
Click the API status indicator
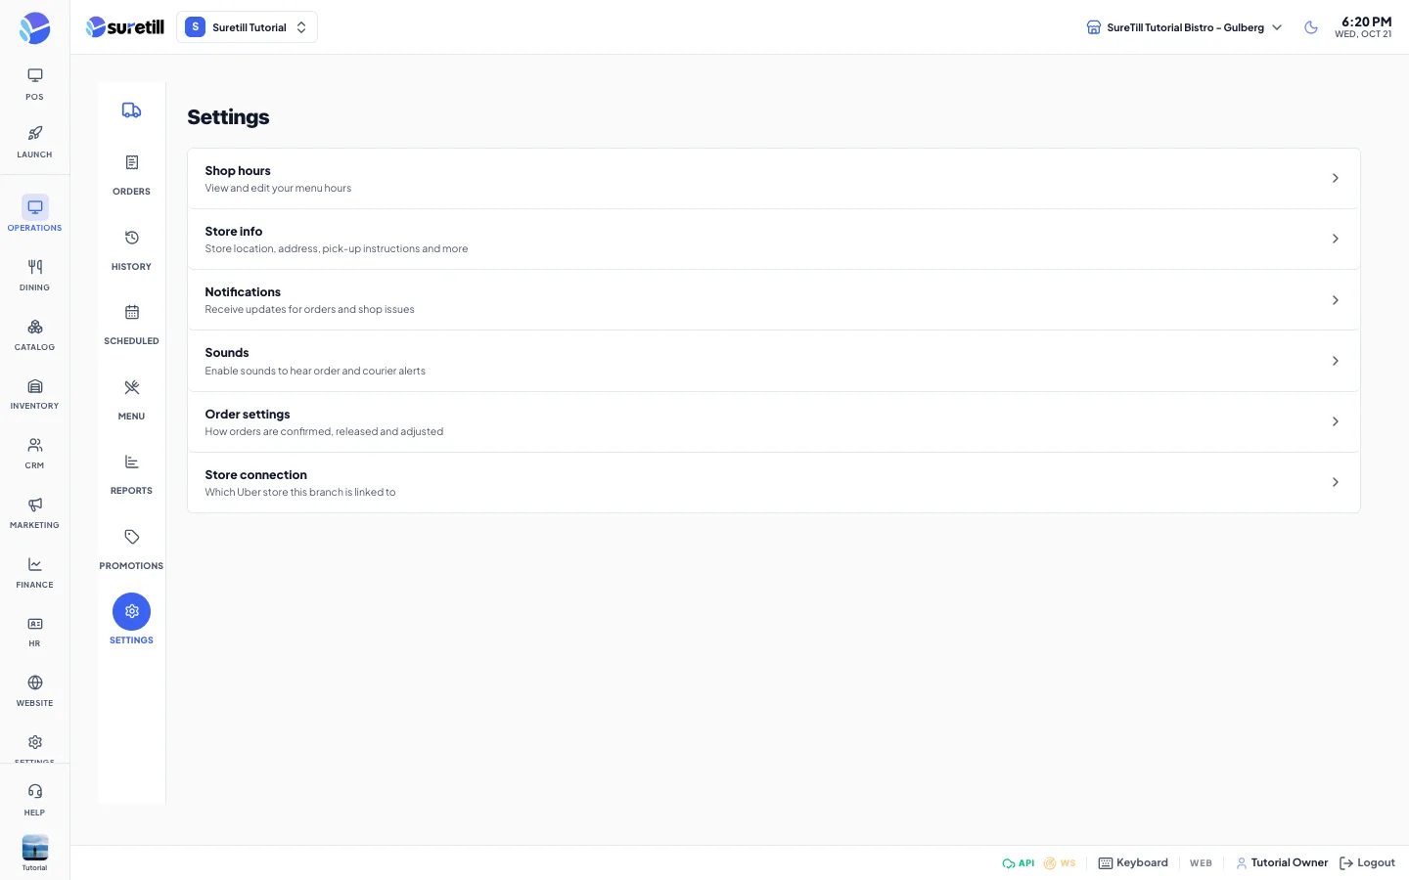tap(1018, 862)
